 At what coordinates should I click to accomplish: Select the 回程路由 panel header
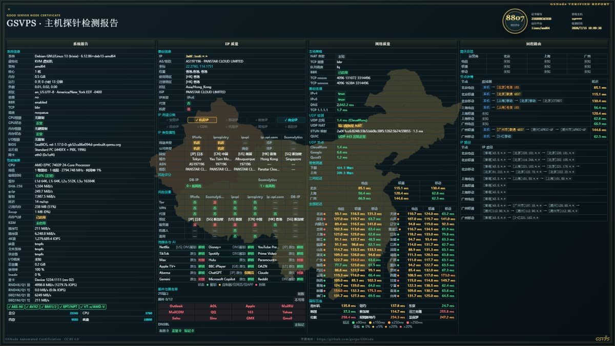[x=533, y=44]
